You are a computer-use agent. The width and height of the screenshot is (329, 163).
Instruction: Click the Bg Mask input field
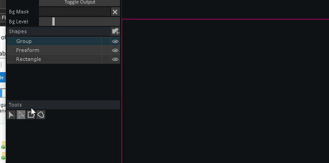coord(74,12)
